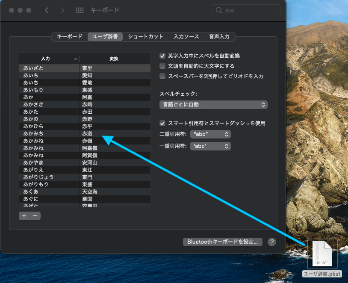Screen dimensions: 348x283
Task: Show all preferences grid icon
Action: pos(80,10)
